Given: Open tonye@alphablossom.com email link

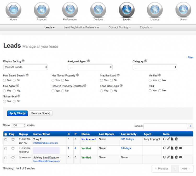Looking at the screenshot, I should coord(46,161).
